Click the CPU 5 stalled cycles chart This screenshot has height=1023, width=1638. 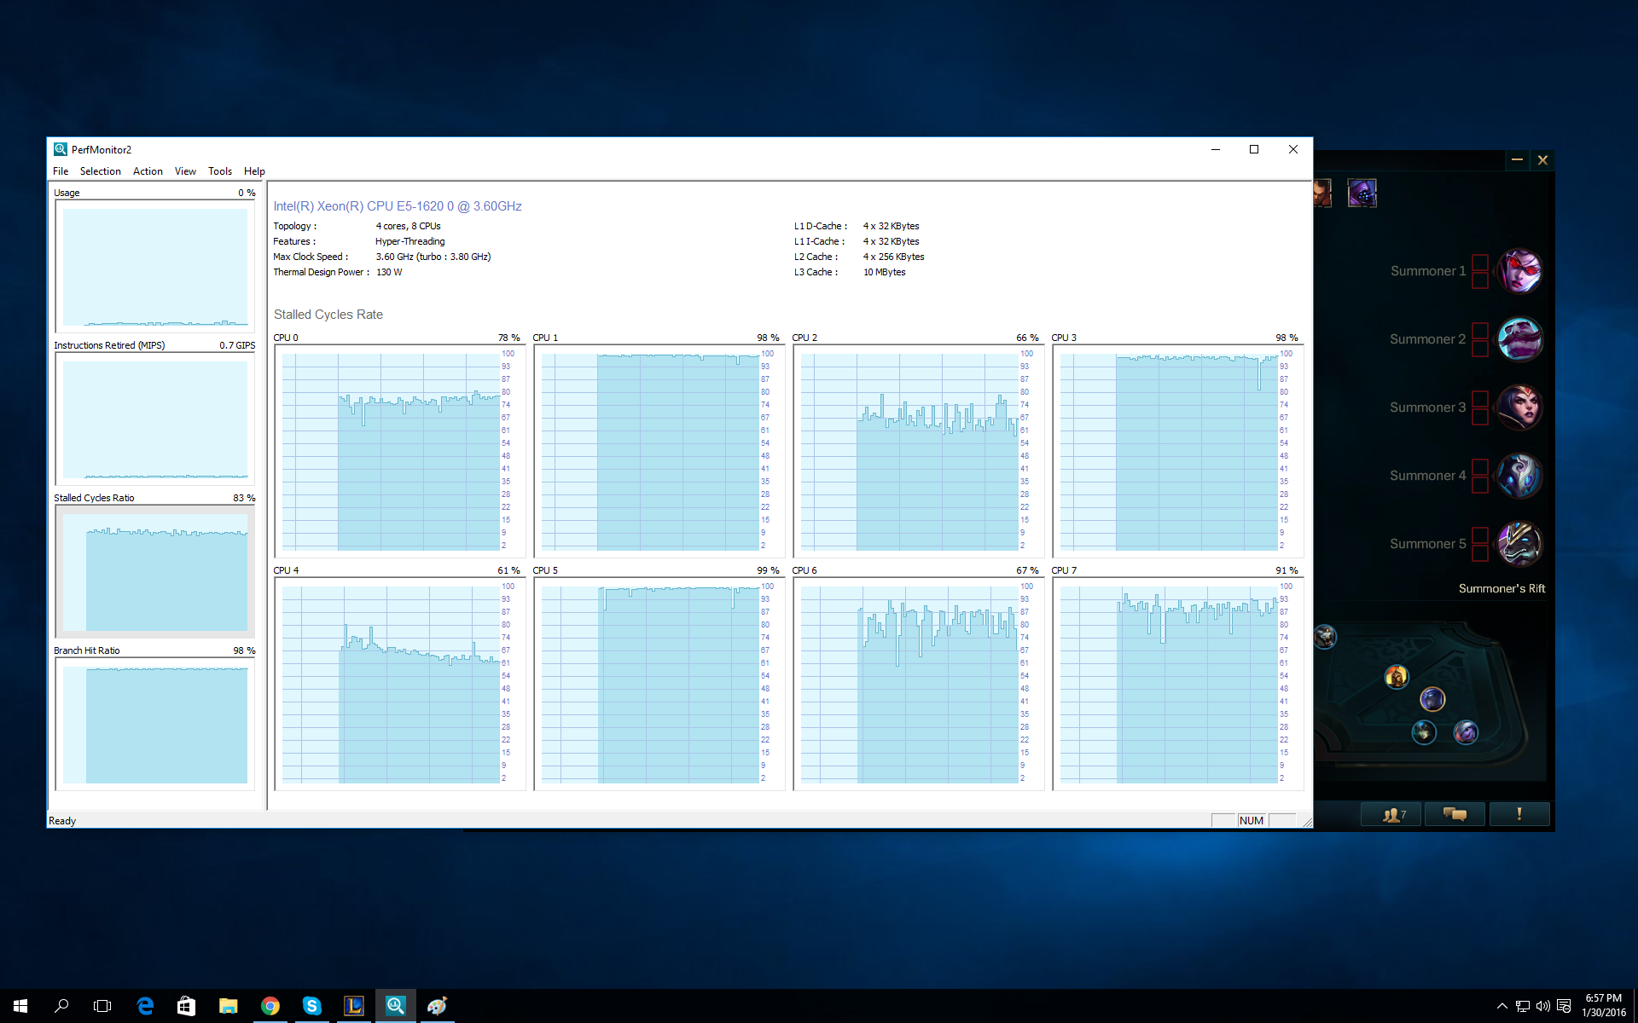point(658,684)
